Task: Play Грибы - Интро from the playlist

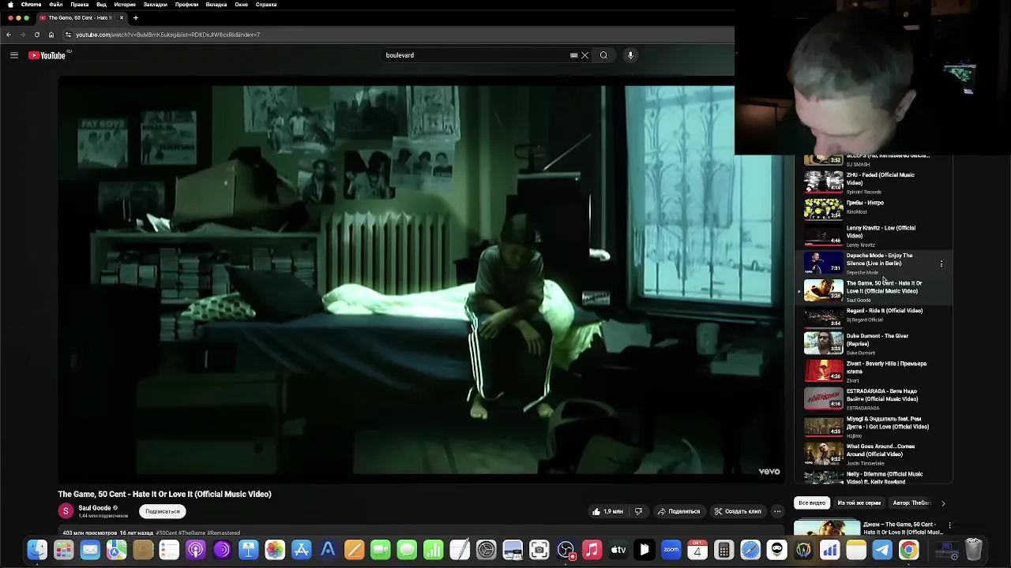Action: click(873, 207)
